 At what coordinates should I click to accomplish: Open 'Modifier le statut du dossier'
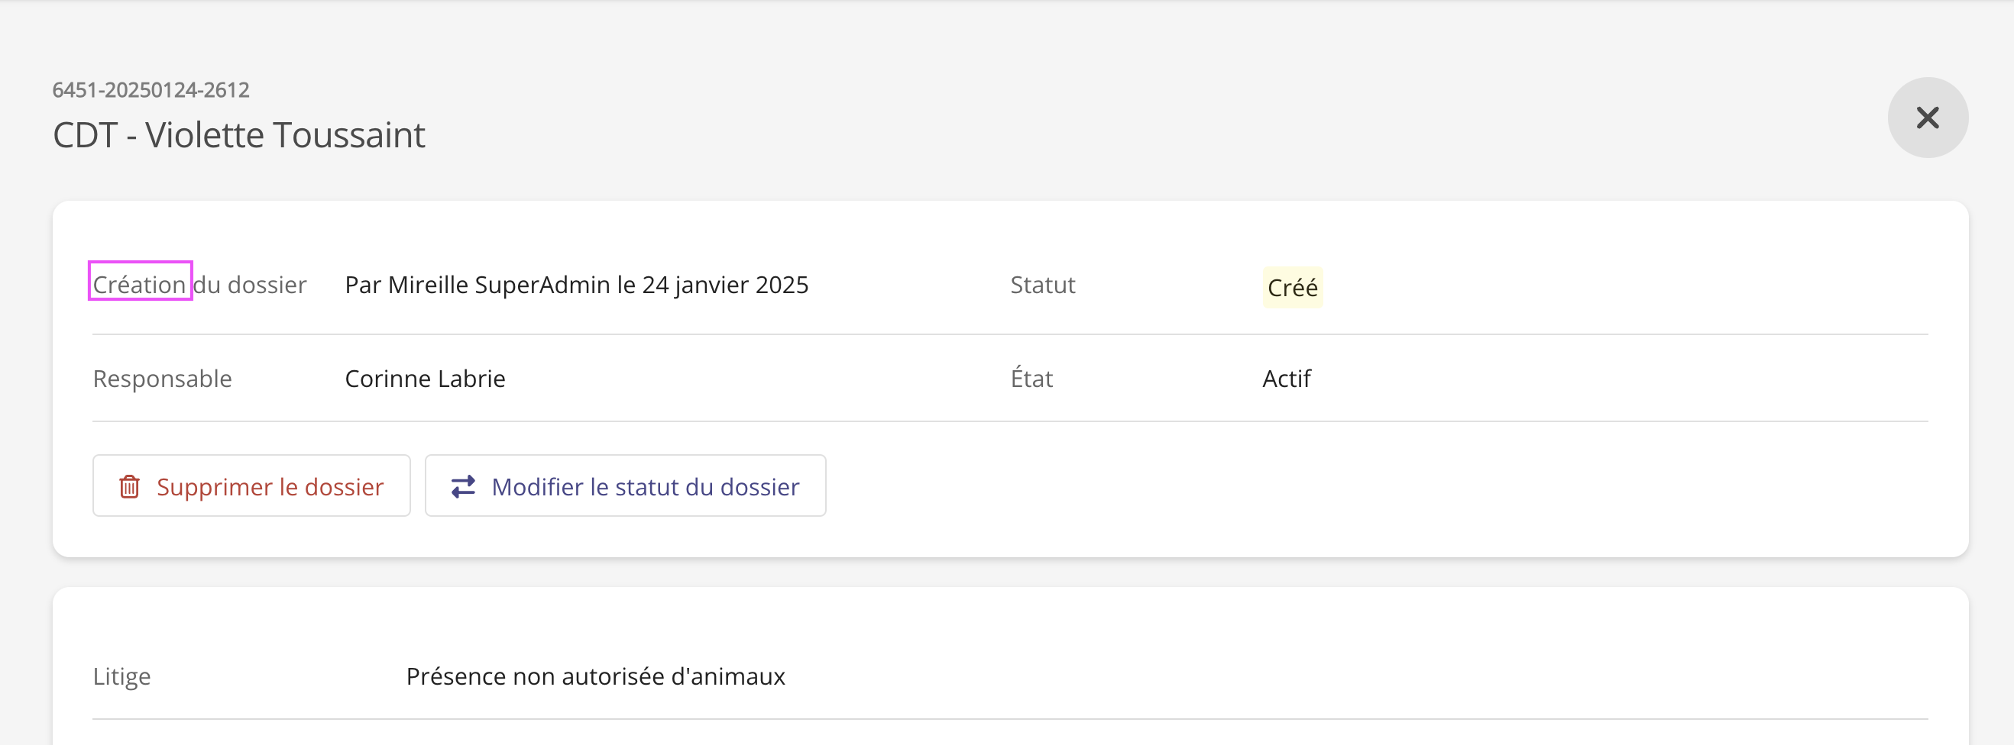click(x=644, y=486)
